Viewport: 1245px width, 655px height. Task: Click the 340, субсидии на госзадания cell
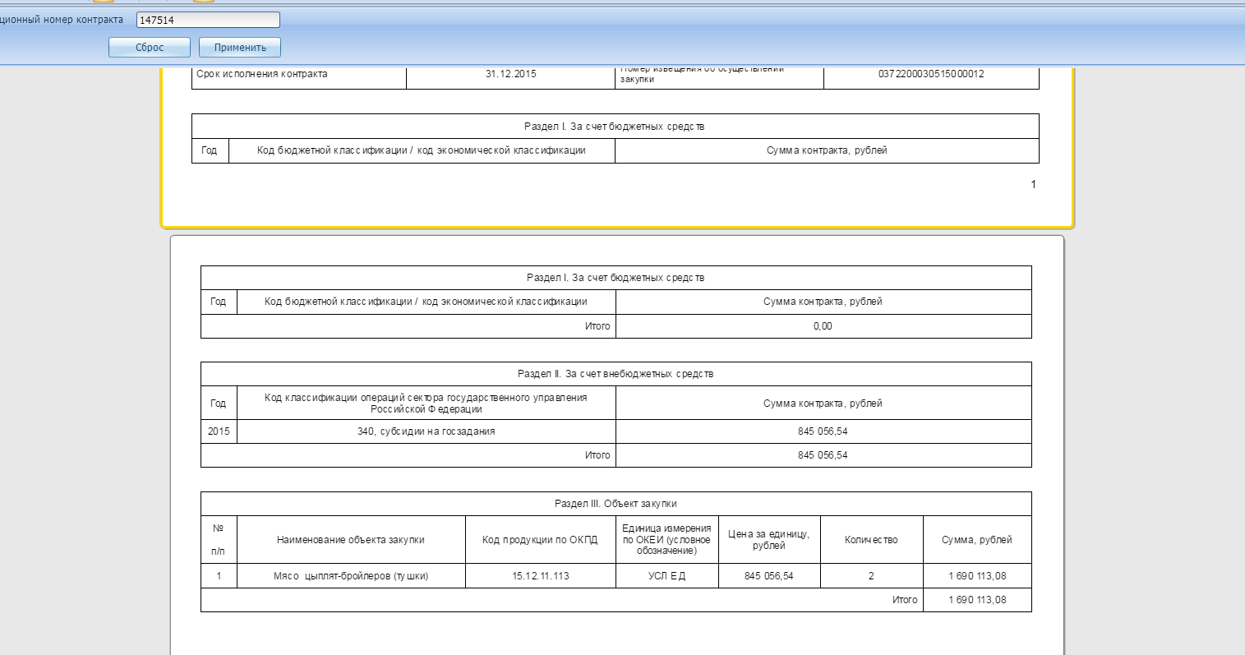[426, 431]
